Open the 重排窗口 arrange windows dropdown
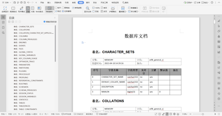 pyautogui.click(x=123, y=9)
